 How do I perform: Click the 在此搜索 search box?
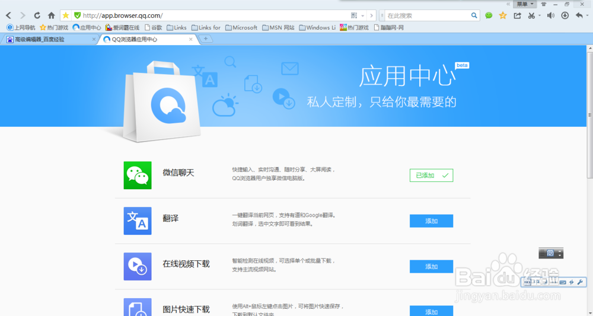428,15
